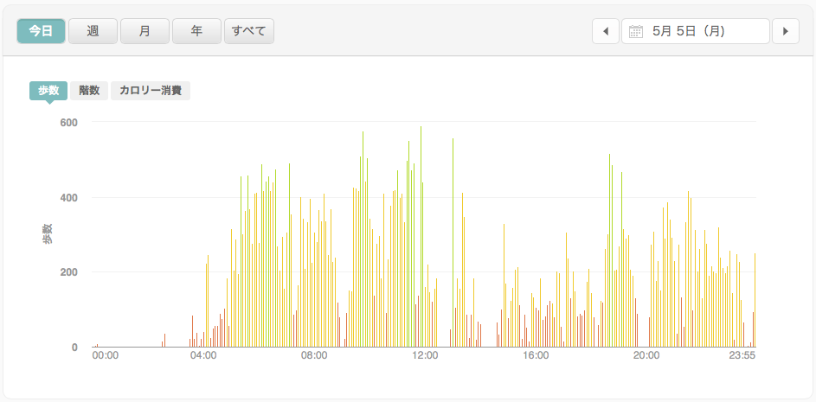Viewport: 816px width, 402px height.
Task: Click the 16:00 time axis label
Action: click(536, 355)
